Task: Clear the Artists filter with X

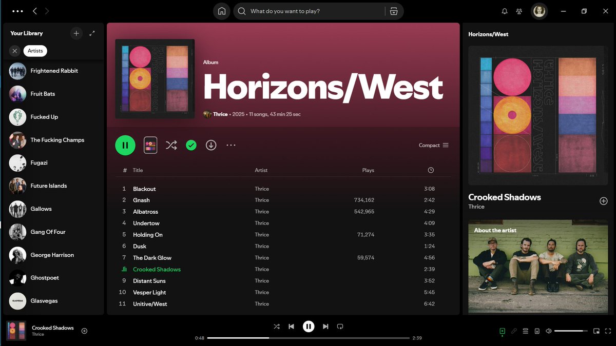Action: (14, 51)
